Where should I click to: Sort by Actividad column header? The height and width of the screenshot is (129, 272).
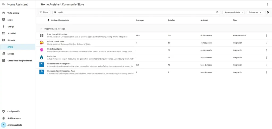point(204,20)
